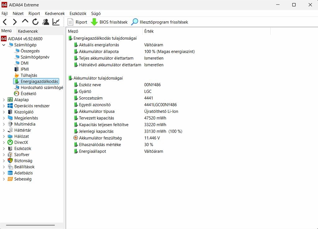The image size is (318, 229).
Task: Open the user profile toolbar icon
Action: [46, 22]
